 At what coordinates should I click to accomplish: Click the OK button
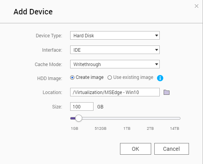(x=136, y=149)
